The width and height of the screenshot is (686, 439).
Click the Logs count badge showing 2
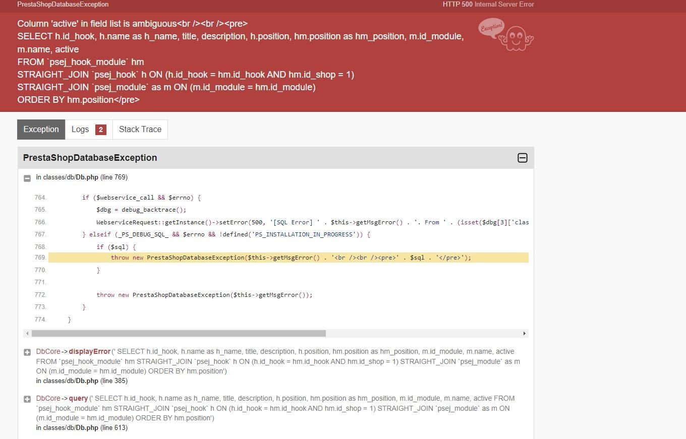pyautogui.click(x=100, y=130)
